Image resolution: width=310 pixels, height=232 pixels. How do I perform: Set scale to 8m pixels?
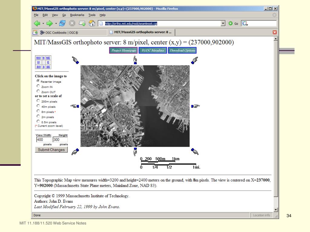38,111
